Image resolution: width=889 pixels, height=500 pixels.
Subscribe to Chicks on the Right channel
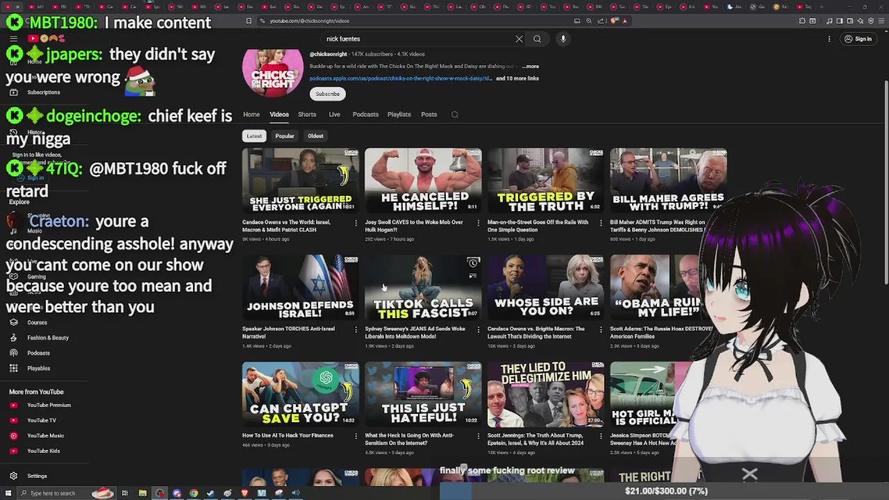[x=327, y=94]
